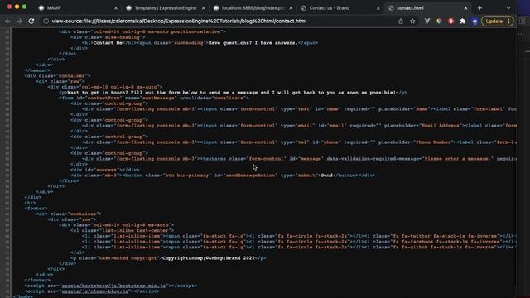Go forward with the forward arrow

[x=19, y=21]
